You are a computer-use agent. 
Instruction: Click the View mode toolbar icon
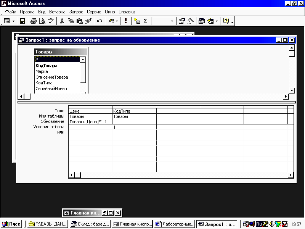point(7,21)
